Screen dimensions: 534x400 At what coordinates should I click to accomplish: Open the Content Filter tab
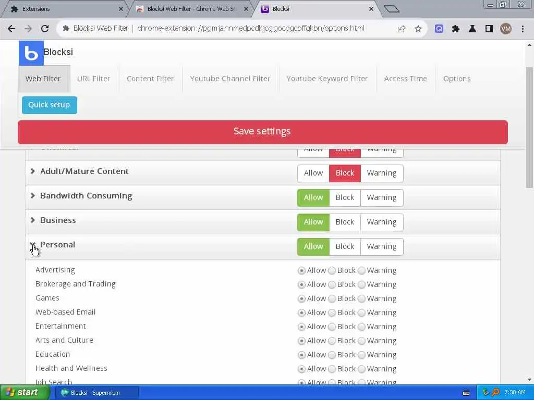tap(150, 79)
